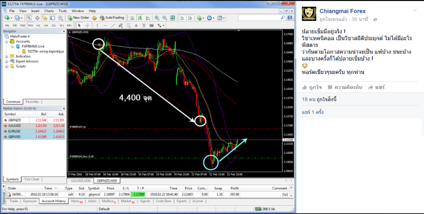This screenshot has height=214, width=424.
Task: Draw a Vertical Line tool
Action: tap(97, 25)
